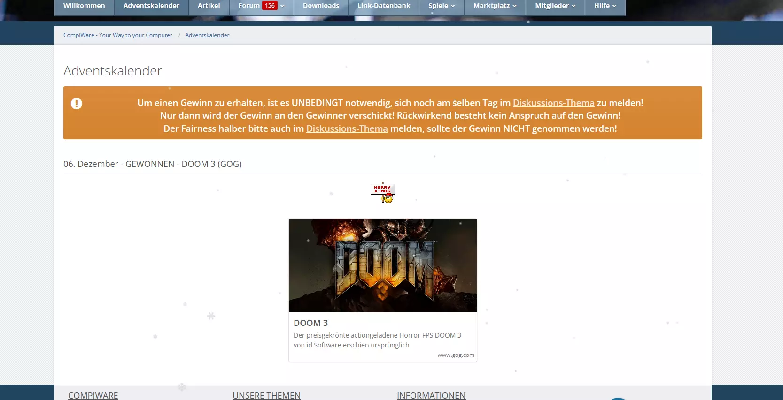Screen dimensions: 783x400
Task: Click the UNSERE THEMEN footer heading
Action: point(266,395)
